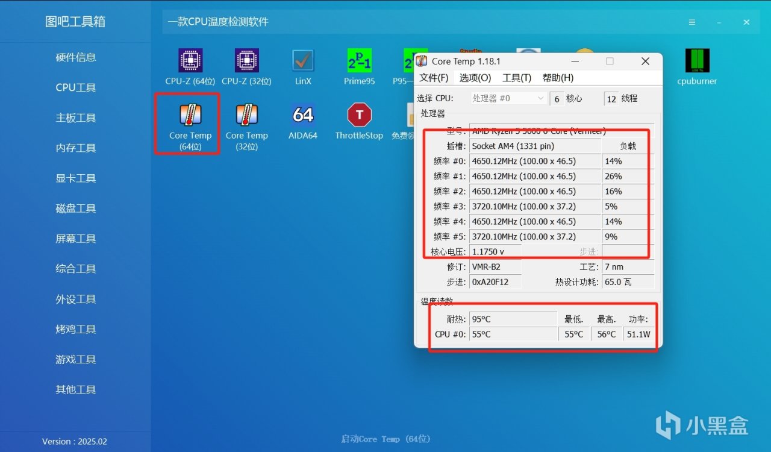Select the 烤鸡工具 category
The width and height of the screenshot is (771, 452).
pos(75,329)
